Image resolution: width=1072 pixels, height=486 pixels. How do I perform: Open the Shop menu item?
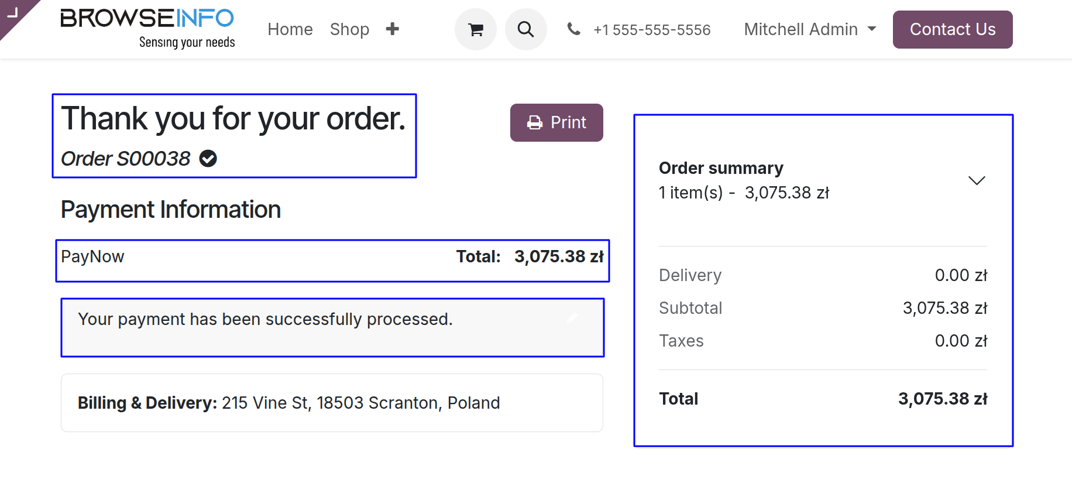pos(349,29)
